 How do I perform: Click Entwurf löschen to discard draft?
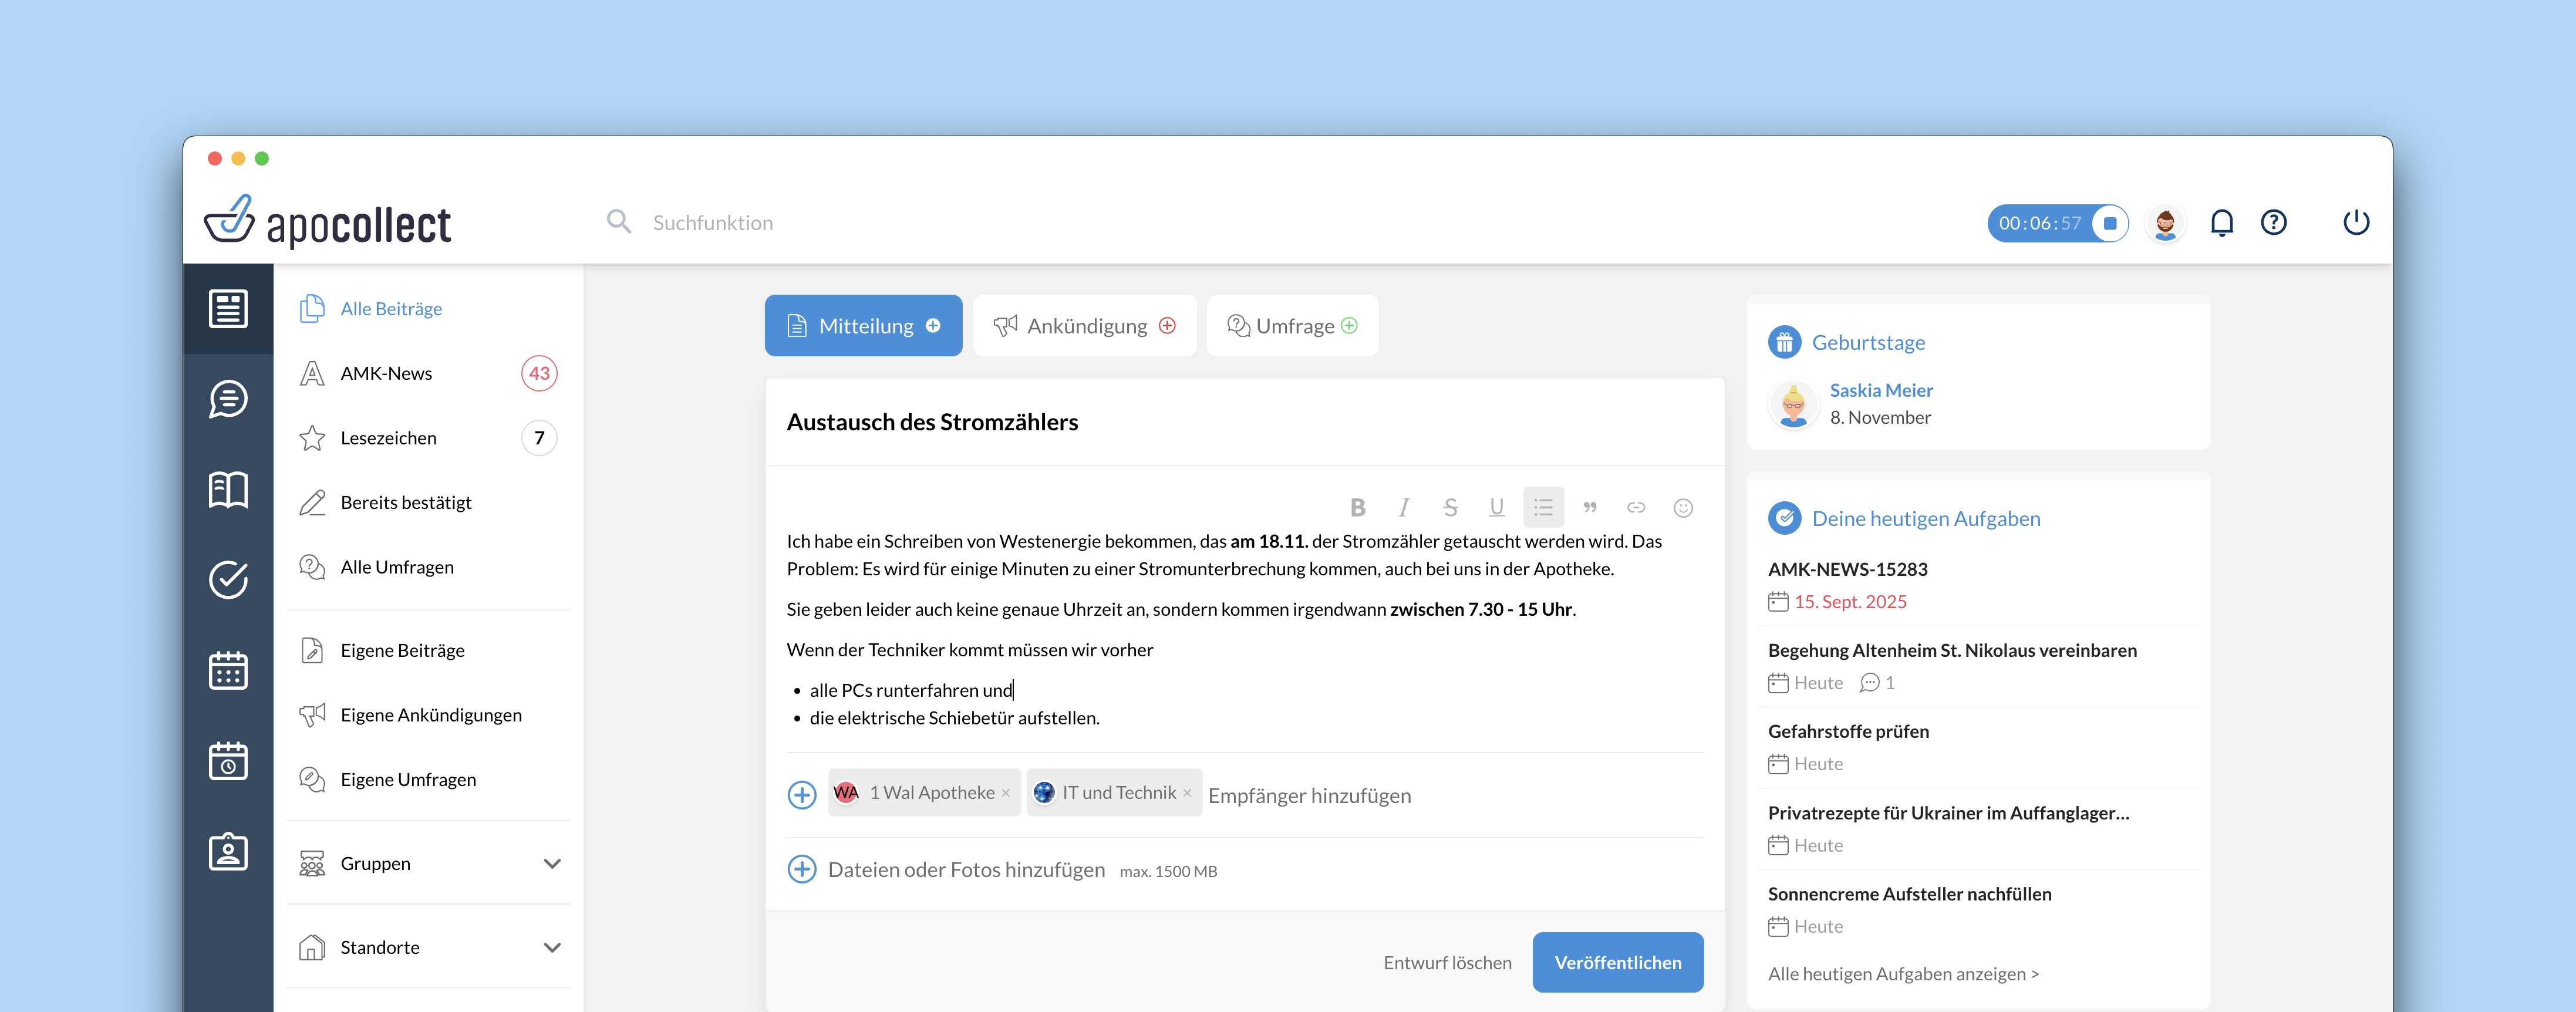[1447, 962]
